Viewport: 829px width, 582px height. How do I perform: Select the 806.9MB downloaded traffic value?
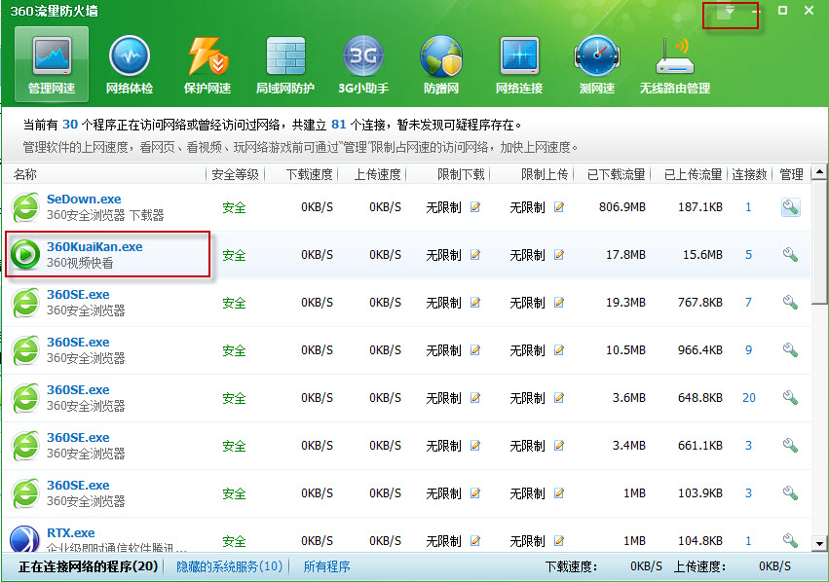622,207
